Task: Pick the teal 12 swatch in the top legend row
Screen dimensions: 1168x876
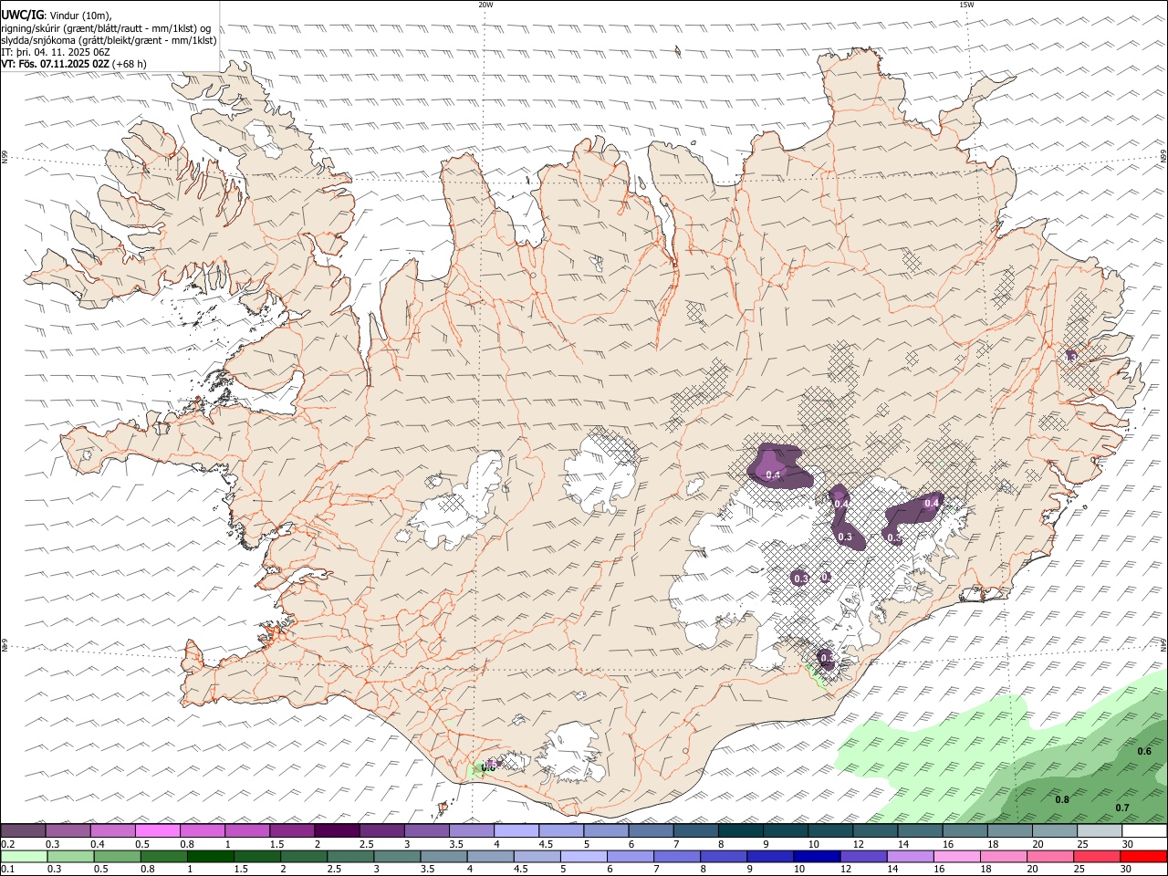Action: (x=875, y=830)
